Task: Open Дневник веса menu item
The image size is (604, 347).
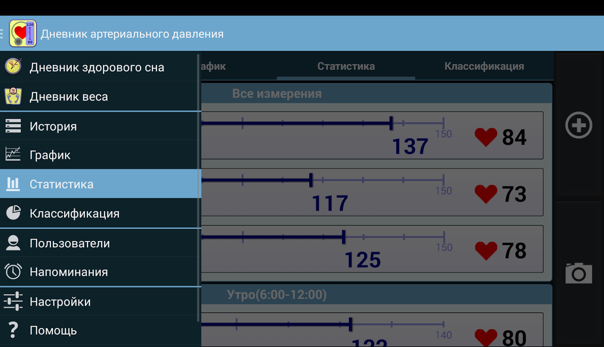Action: coord(100,96)
